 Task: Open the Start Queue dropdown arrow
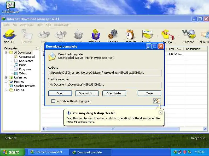pyautogui.click(x=158, y=36)
